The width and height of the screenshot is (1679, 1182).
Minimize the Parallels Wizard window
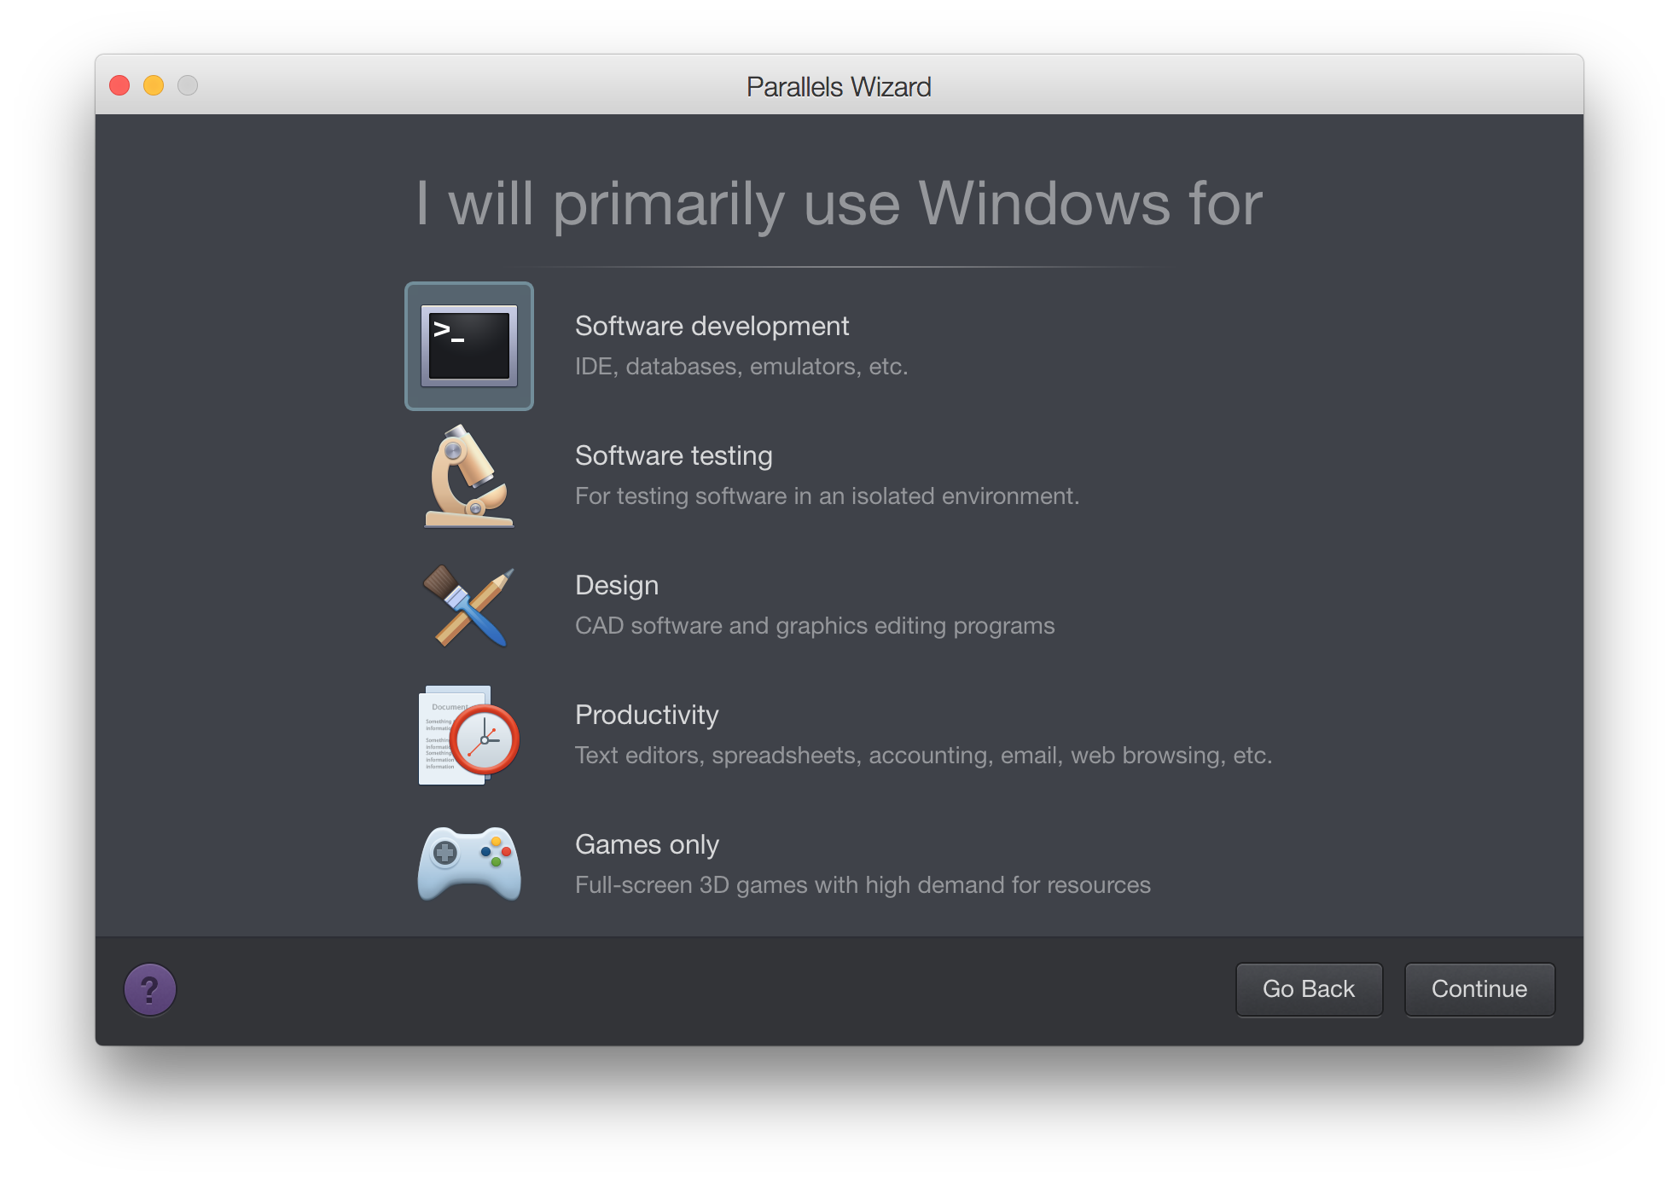click(x=154, y=85)
